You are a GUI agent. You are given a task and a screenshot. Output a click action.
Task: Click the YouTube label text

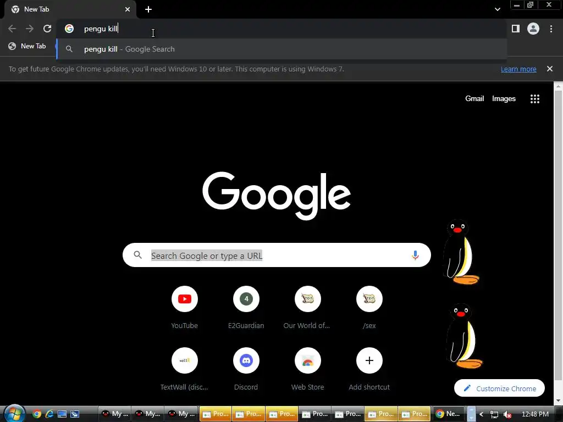pyautogui.click(x=185, y=325)
